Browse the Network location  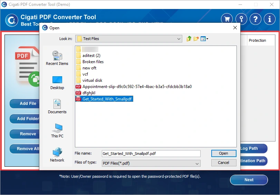tap(57, 155)
